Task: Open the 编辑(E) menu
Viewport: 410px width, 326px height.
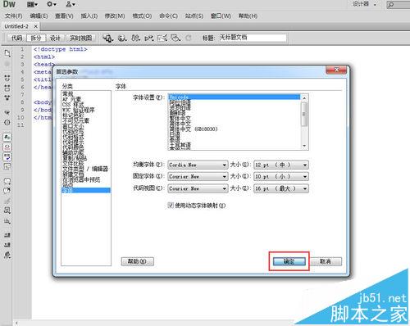Action: [39, 16]
